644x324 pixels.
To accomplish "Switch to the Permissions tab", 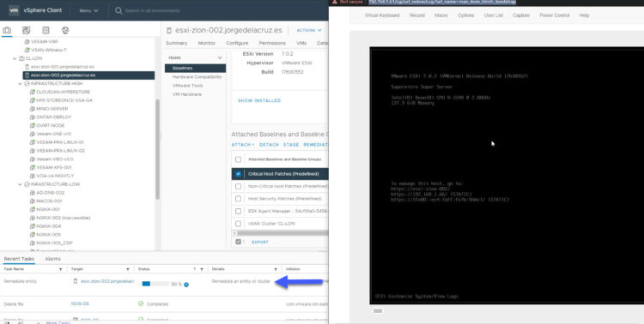I will 272,43.
